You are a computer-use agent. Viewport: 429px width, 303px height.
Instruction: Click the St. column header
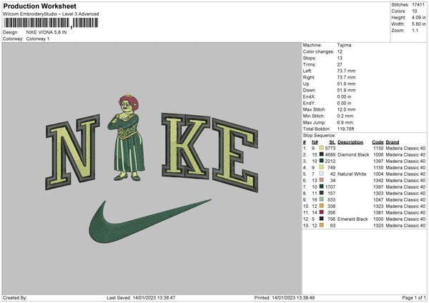pyautogui.click(x=332, y=142)
